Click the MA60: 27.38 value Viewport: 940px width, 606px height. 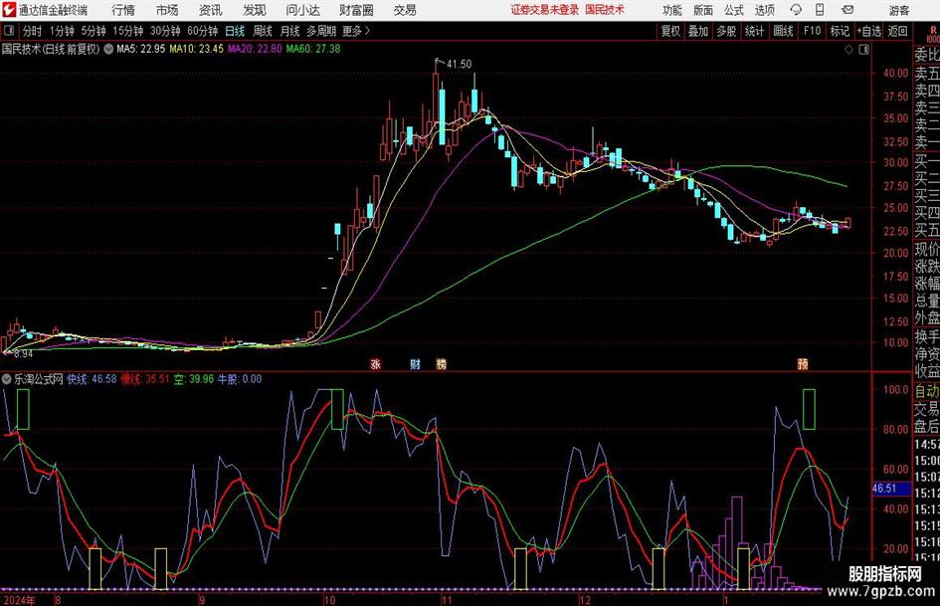point(313,49)
